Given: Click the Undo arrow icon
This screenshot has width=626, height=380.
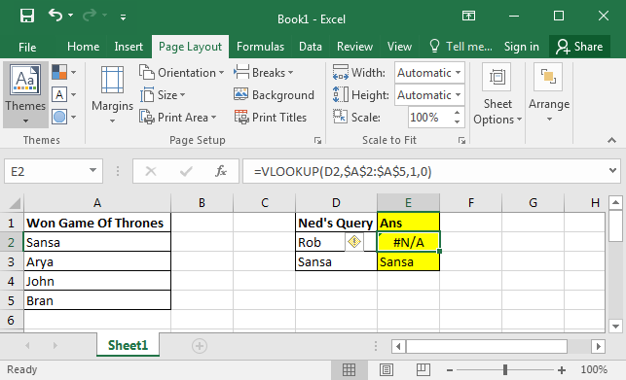Looking at the screenshot, I should (x=55, y=16).
